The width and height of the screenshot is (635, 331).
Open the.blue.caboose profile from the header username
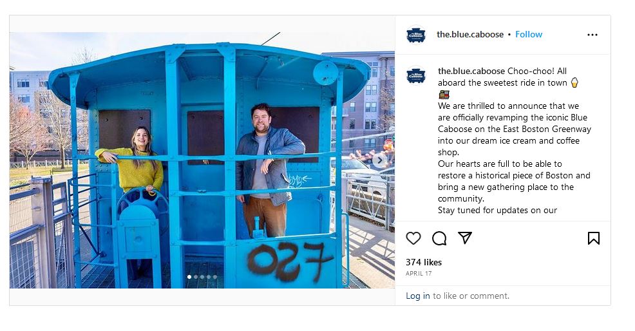pyautogui.click(x=469, y=34)
